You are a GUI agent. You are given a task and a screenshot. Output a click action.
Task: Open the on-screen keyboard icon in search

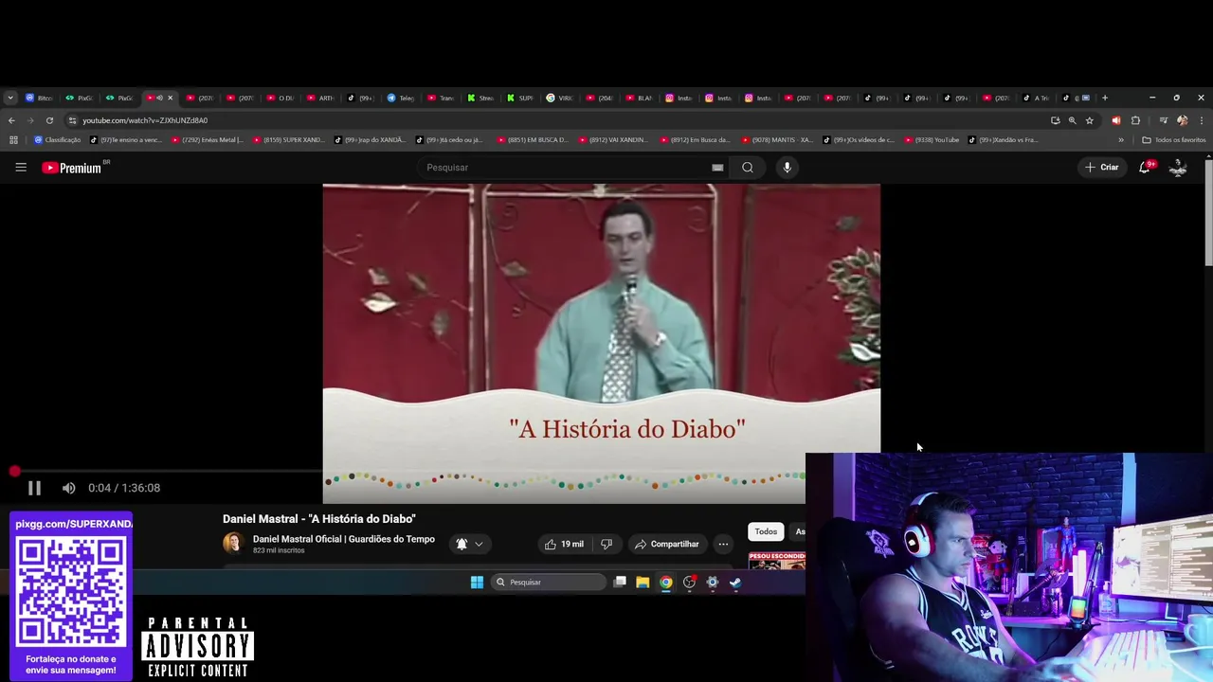point(717,168)
